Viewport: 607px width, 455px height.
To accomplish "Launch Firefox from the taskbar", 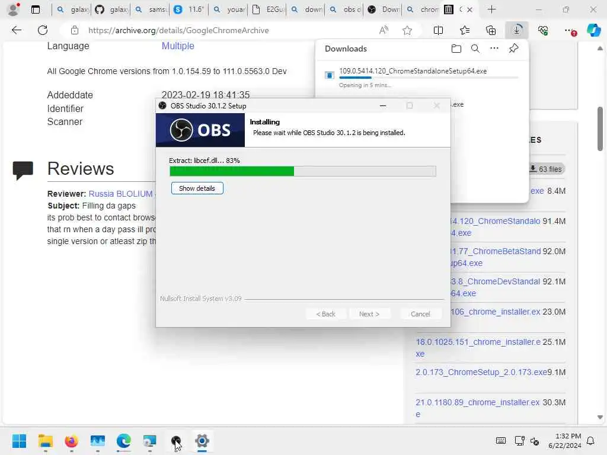I will click(71, 441).
